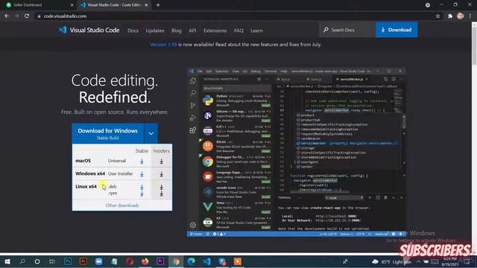This screenshot has height=268, width=477.
Task: Select the Visual Studio Code tab
Action: pos(114,5)
